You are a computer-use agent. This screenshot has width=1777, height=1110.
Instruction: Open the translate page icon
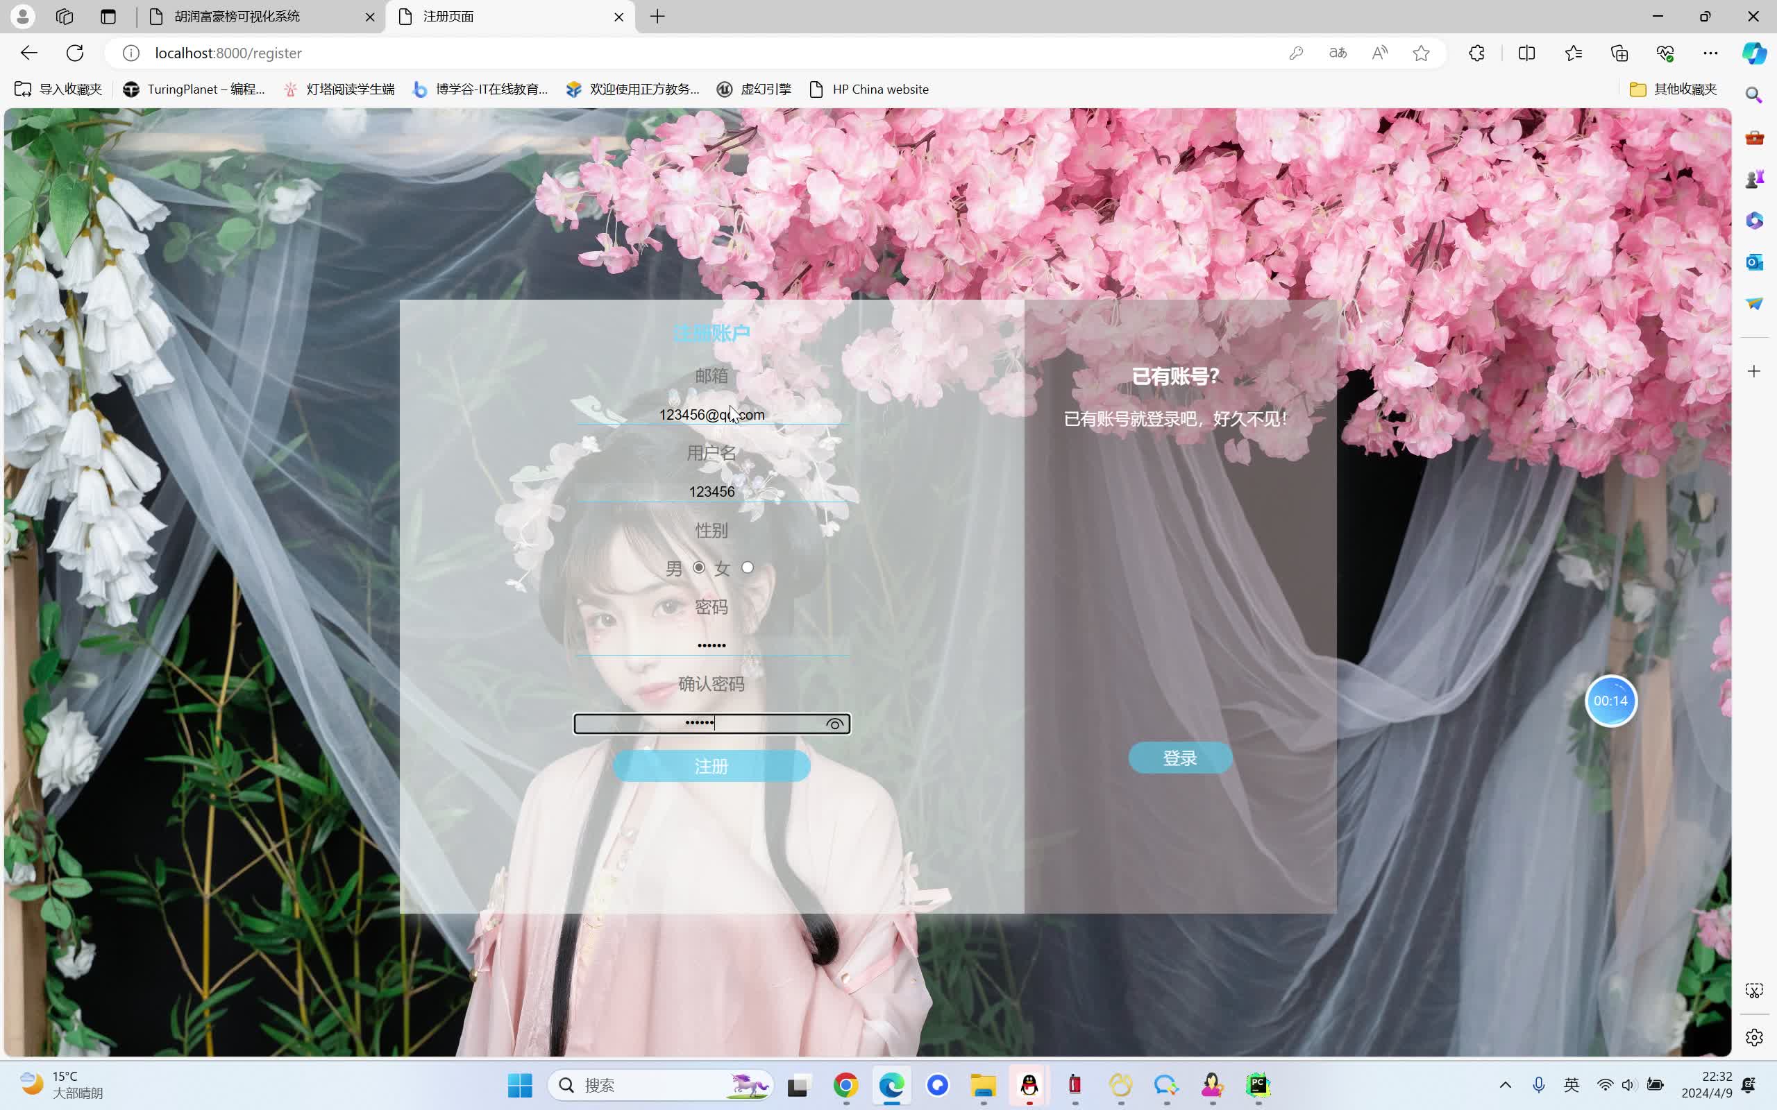[x=1338, y=53]
